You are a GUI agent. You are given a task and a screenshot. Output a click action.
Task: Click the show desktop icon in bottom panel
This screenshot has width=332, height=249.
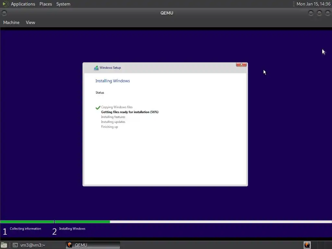[4, 245]
